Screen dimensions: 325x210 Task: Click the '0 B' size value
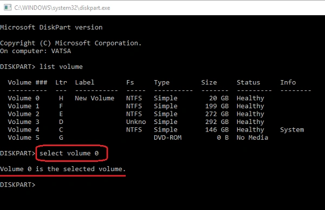223,137
